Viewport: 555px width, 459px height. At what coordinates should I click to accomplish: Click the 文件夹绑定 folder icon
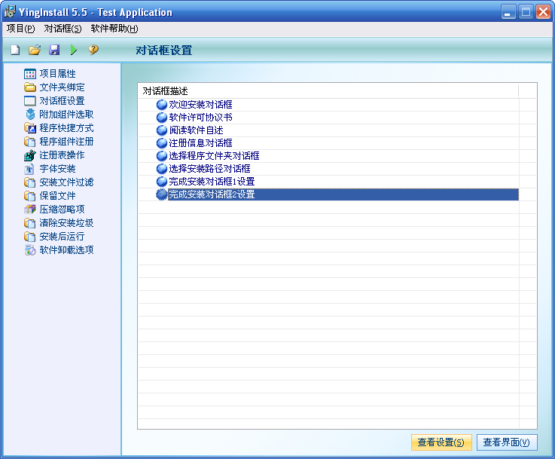coord(30,87)
